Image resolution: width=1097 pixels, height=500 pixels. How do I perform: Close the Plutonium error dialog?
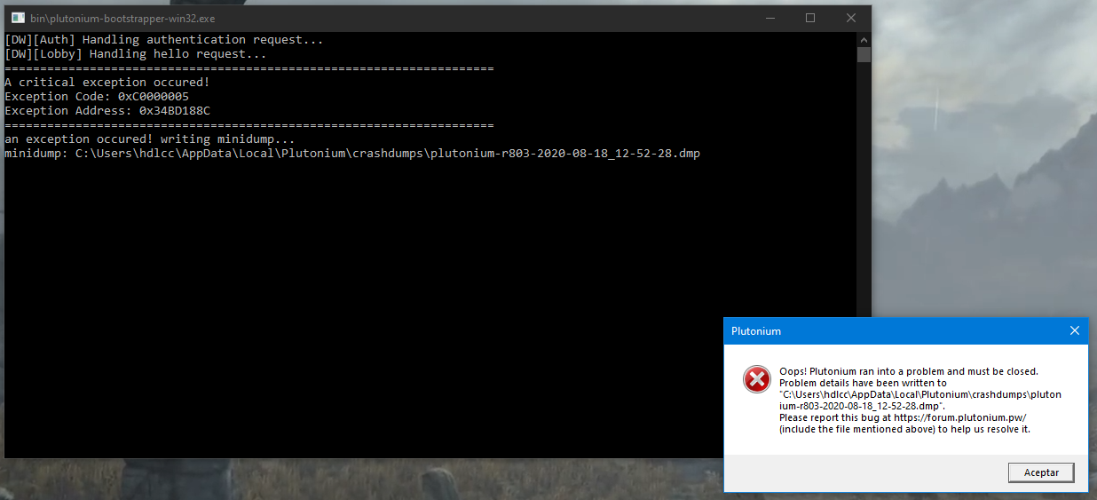(x=1075, y=330)
